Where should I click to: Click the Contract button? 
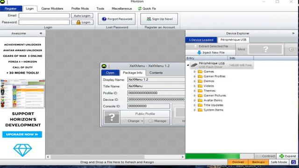265,156
